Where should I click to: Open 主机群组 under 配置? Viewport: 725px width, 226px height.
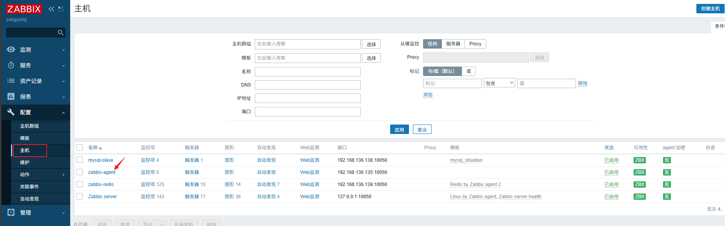tap(29, 126)
